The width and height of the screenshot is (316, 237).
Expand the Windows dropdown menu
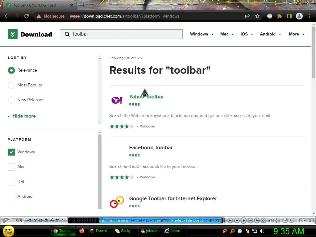202,34
